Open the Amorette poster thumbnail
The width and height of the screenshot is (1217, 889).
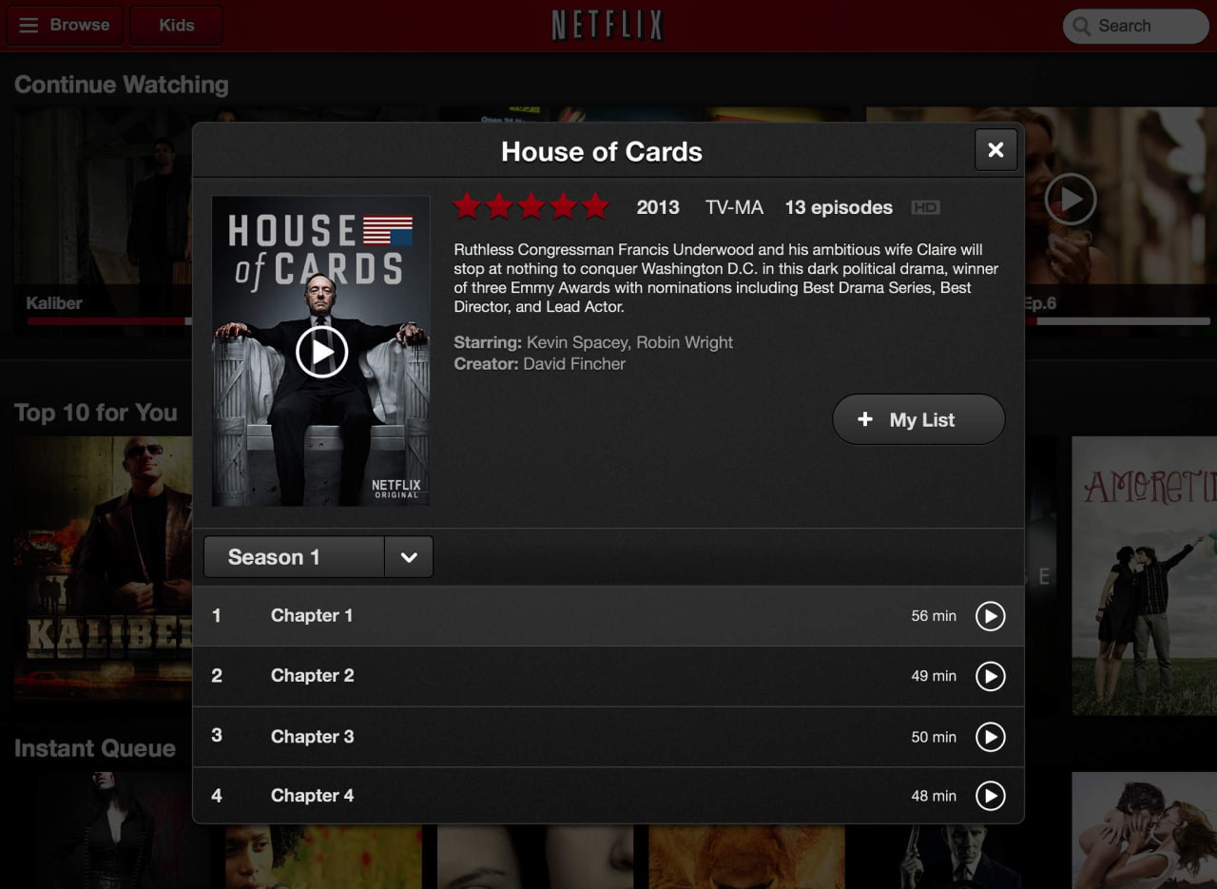(x=1145, y=575)
